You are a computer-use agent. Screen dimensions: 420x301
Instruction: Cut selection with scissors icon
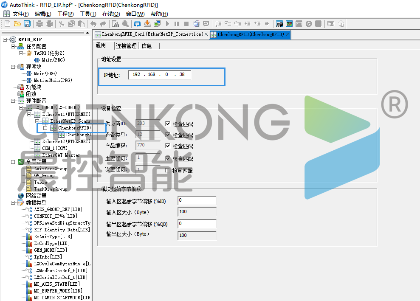(62, 24)
